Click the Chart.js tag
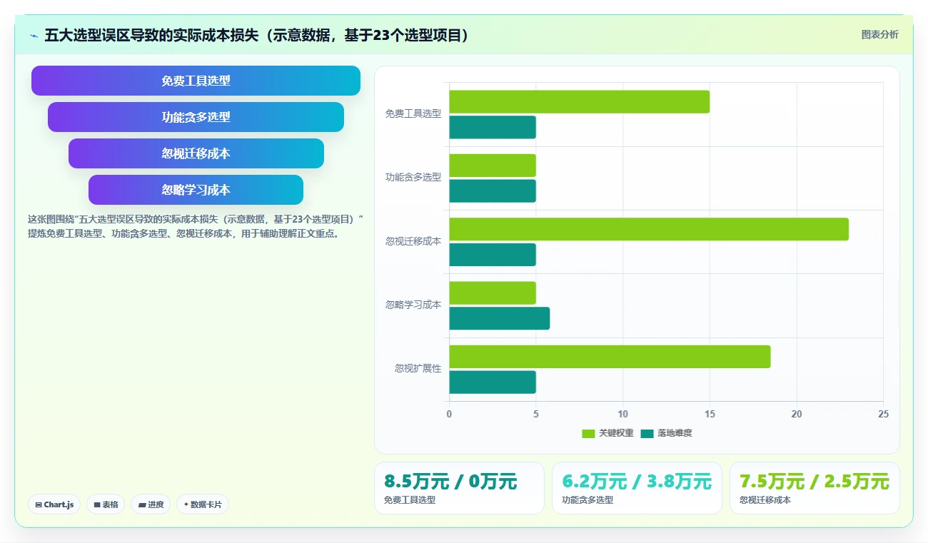 54,504
